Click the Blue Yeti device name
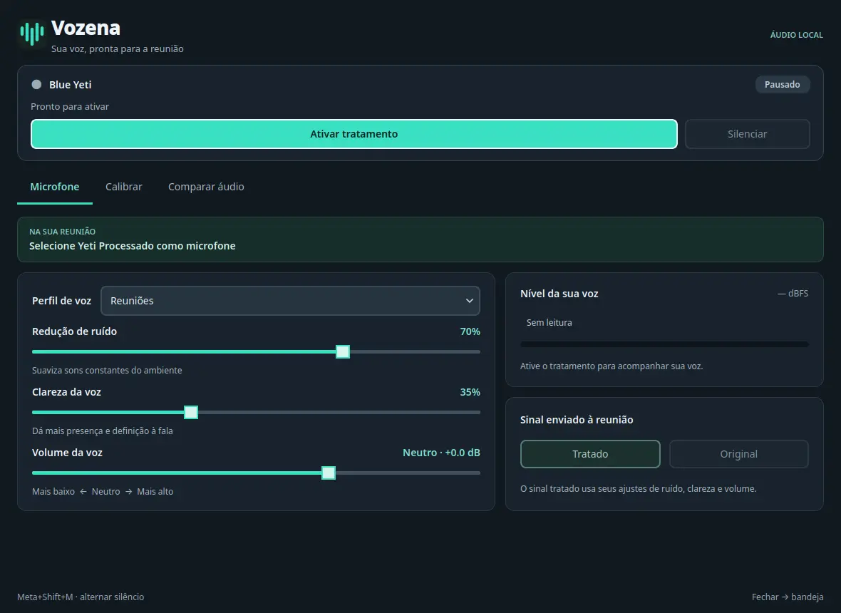 (x=71, y=85)
